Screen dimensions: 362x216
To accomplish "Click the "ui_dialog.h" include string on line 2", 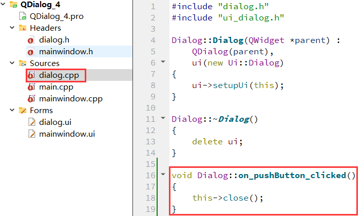I will click(x=251, y=18).
